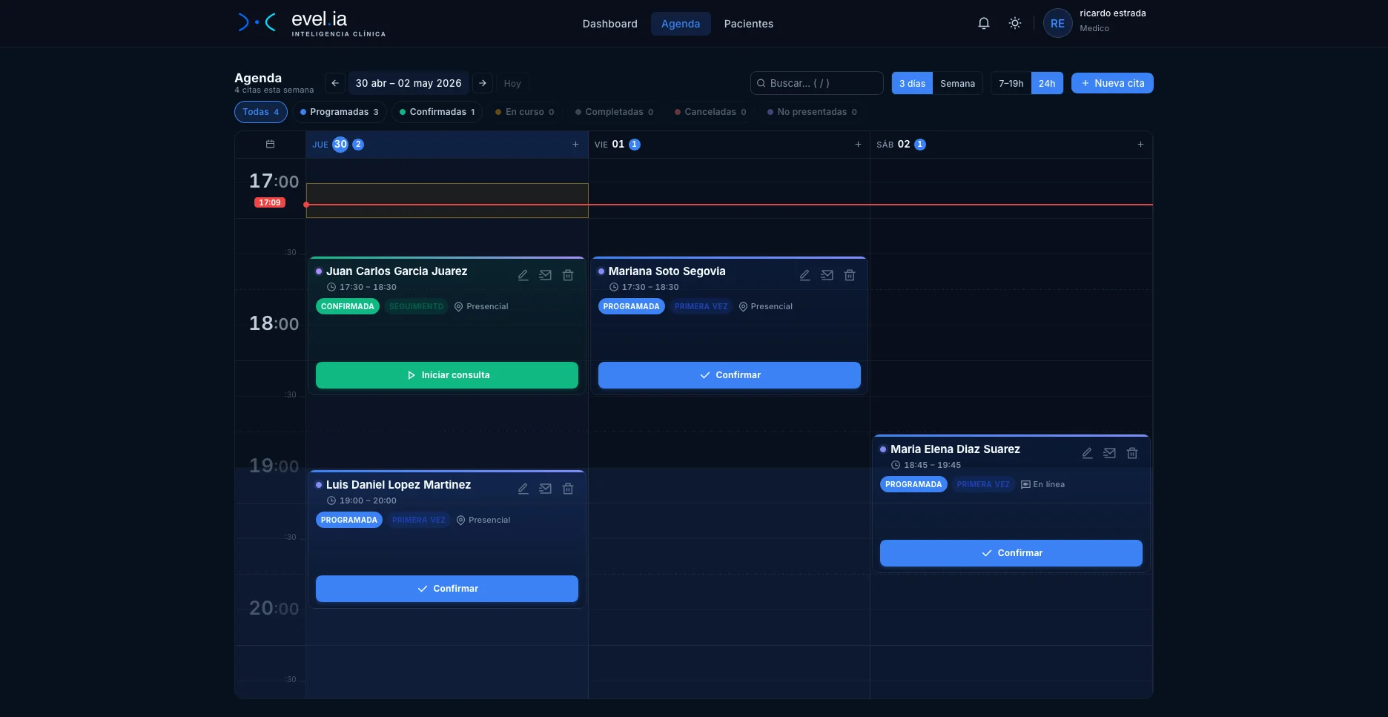Image resolution: width=1388 pixels, height=717 pixels.
Task: Click SEGUIMIENTO tag on Juan Carlos card
Action: point(416,306)
